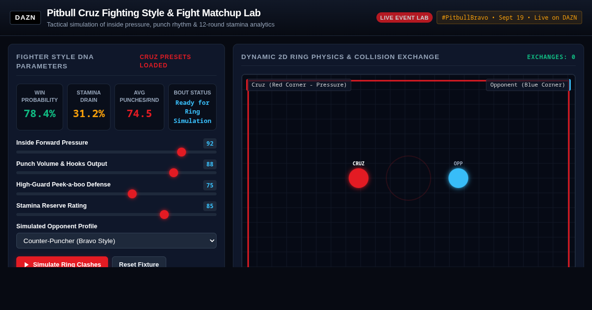Click the Simulated Opponent Profile label

tap(57, 226)
